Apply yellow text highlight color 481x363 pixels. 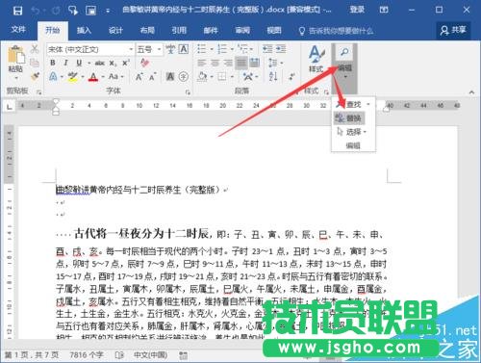pyautogui.click(x=73, y=76)
